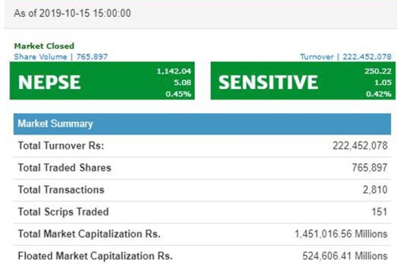Click the Total Scrips Traded label

click(63, 212)
